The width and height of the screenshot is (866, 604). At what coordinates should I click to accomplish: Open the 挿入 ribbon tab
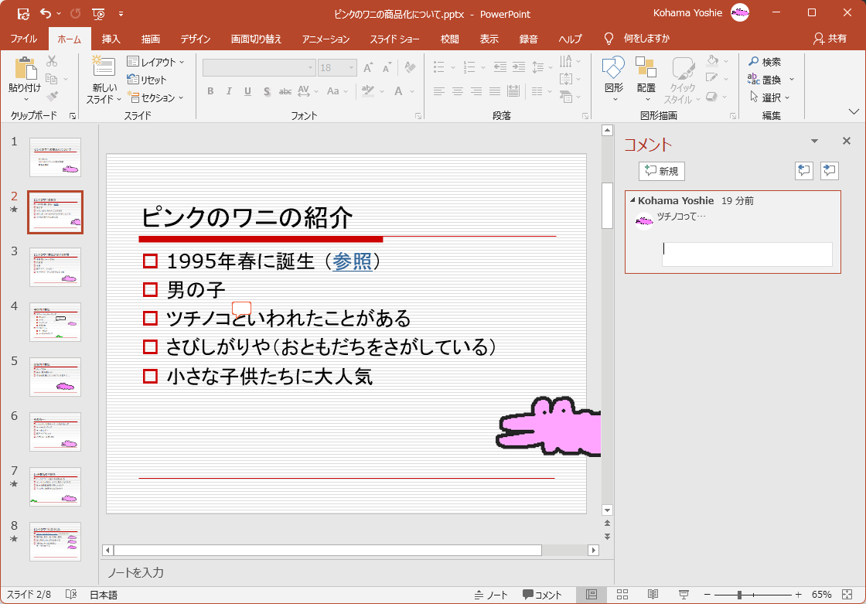coord(111,39)
